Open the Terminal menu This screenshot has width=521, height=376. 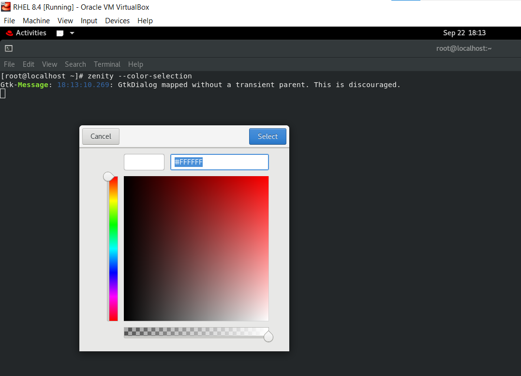pos(107,64)
